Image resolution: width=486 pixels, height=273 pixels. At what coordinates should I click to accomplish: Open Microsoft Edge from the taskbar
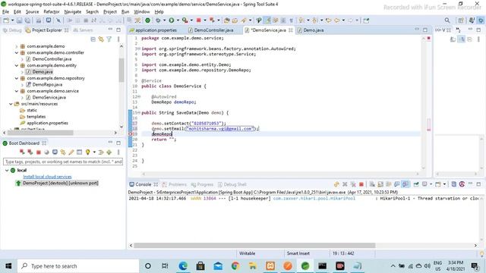pos(183,266)
